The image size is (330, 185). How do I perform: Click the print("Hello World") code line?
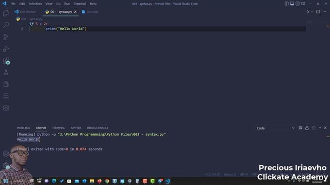click(66, 29)
